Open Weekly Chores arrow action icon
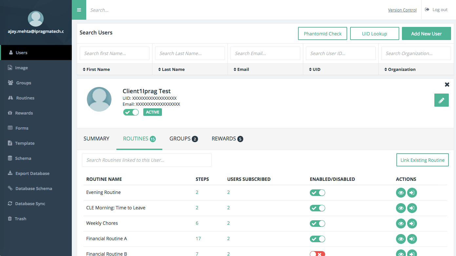This screenshot has height=256, width=456. click(412, 224)
